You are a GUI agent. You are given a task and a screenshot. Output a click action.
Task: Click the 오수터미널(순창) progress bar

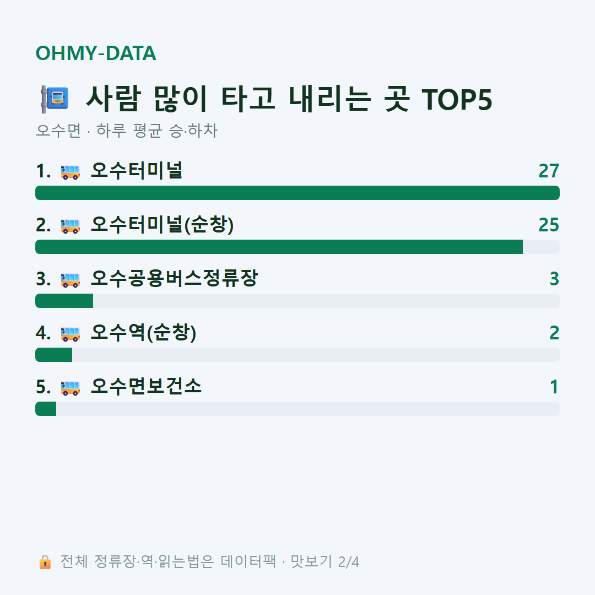pos(297,247)
